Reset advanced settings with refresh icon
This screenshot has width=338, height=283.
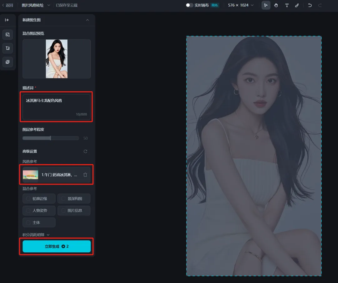(85, 152)
